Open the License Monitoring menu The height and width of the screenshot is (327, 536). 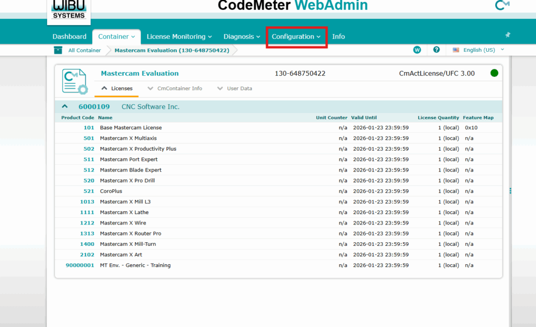[x=179, y=37]
